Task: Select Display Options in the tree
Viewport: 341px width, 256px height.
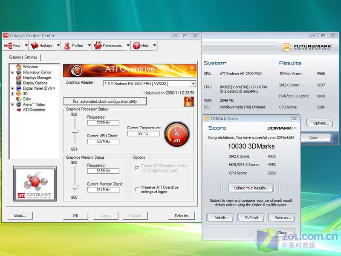Action: click(35, 83)
